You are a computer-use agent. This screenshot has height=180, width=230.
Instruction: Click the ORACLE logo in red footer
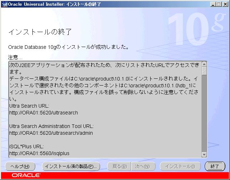click(x=26, y=175)
